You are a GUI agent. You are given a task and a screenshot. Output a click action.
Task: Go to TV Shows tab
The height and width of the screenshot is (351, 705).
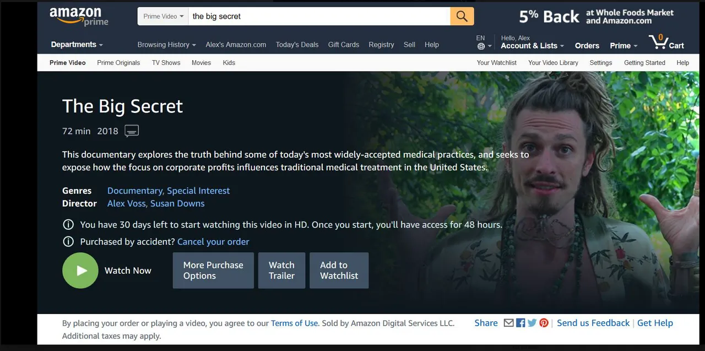click(x=166, y=63)
